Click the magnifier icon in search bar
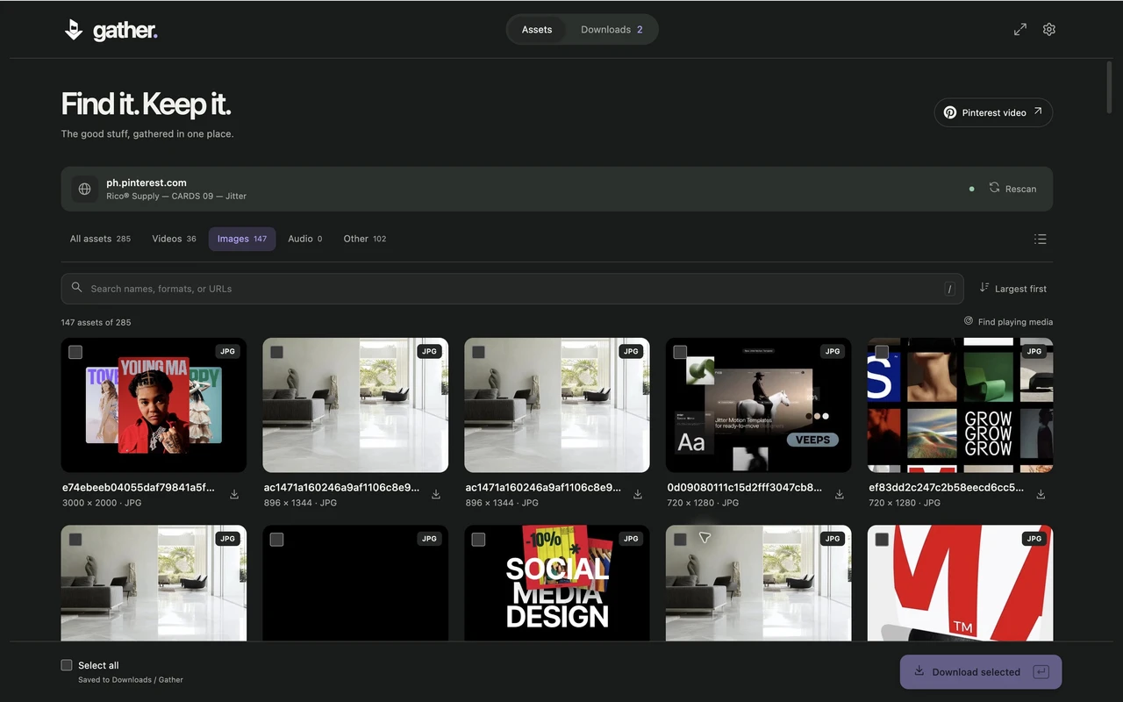This screenshot has height=702, width=1123. 77,288
